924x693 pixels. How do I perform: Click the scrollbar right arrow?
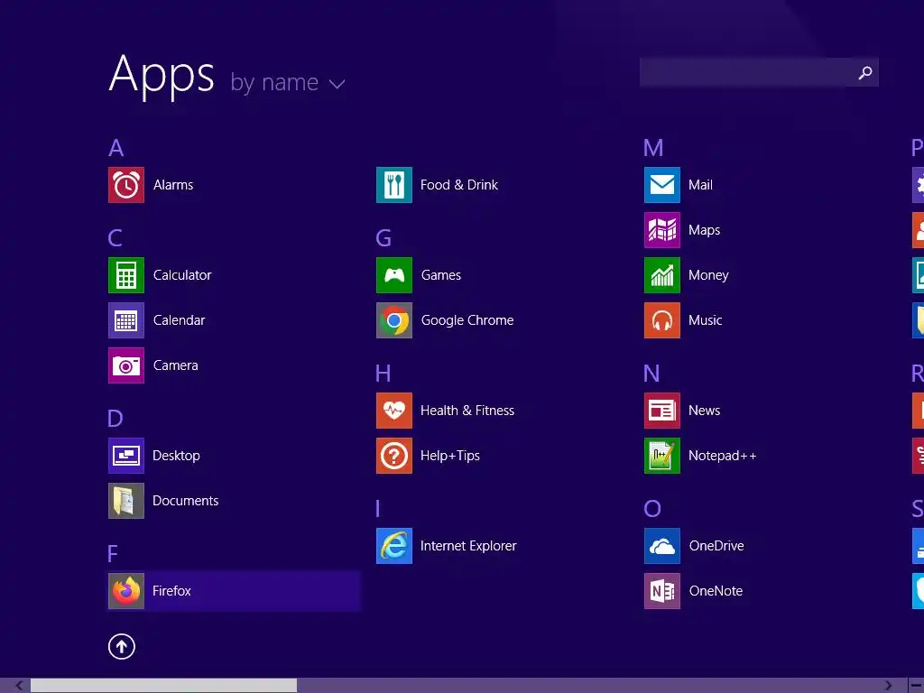click(x=888, y=686)
